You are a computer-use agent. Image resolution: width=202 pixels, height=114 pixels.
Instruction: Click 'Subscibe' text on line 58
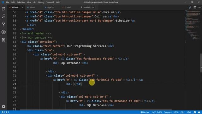pyautogui.click(x=122, y=21)
